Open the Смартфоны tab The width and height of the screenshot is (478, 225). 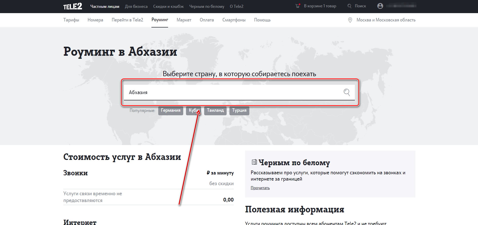coord(234,20)
